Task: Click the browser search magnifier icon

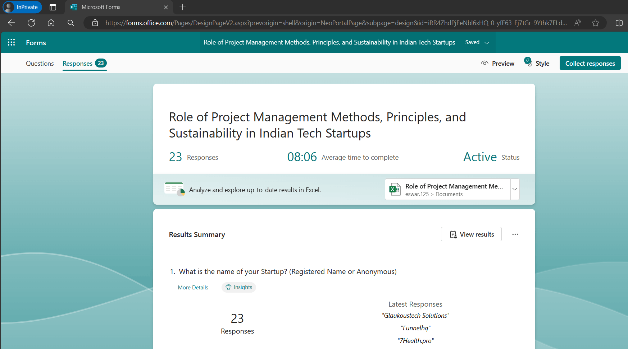Action: click(71, 23)
